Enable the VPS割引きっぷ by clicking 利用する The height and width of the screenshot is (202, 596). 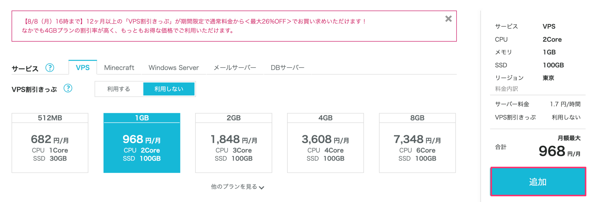tap(118, 89)
